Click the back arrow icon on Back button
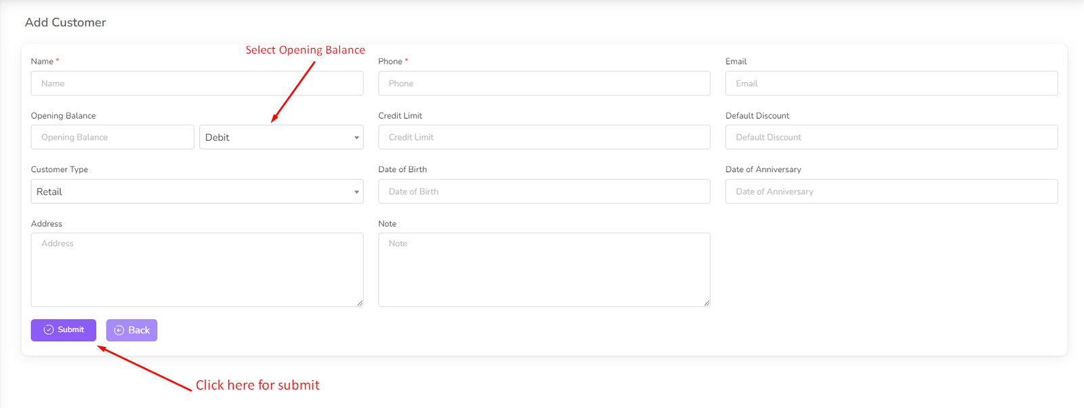 [119, 331]
